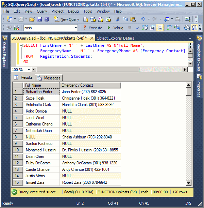This screenshot has height=208, width=204.
Task: Close the SQLQuery1.sql tab
Action: point(92,38)
